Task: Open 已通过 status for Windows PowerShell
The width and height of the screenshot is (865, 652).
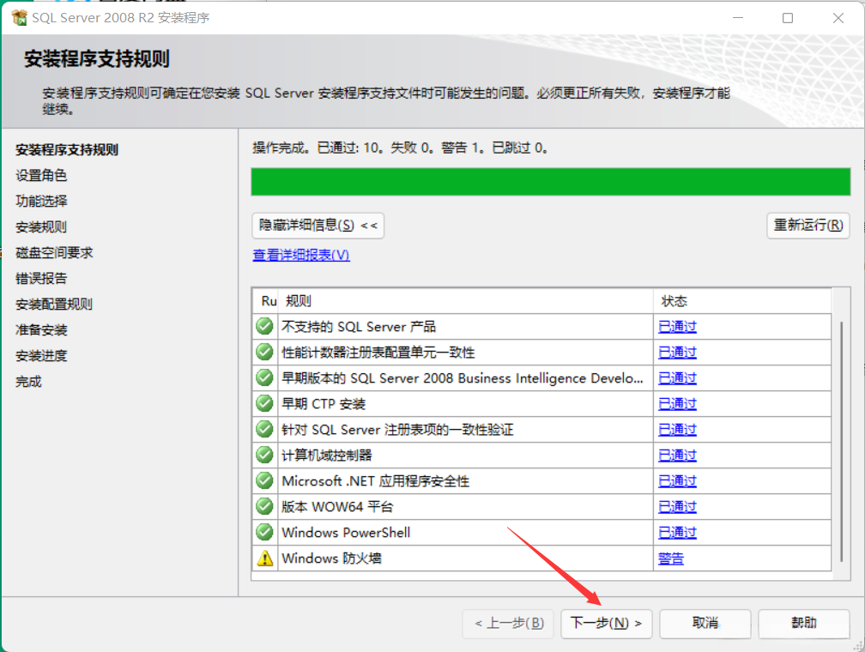Action: coord(677,532)
